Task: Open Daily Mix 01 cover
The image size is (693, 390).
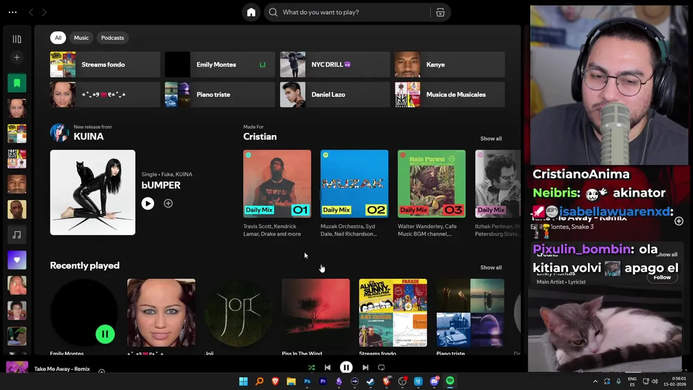Action: [x=277, y=184]
